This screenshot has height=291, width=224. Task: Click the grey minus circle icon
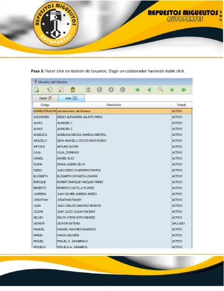(123, 90)
